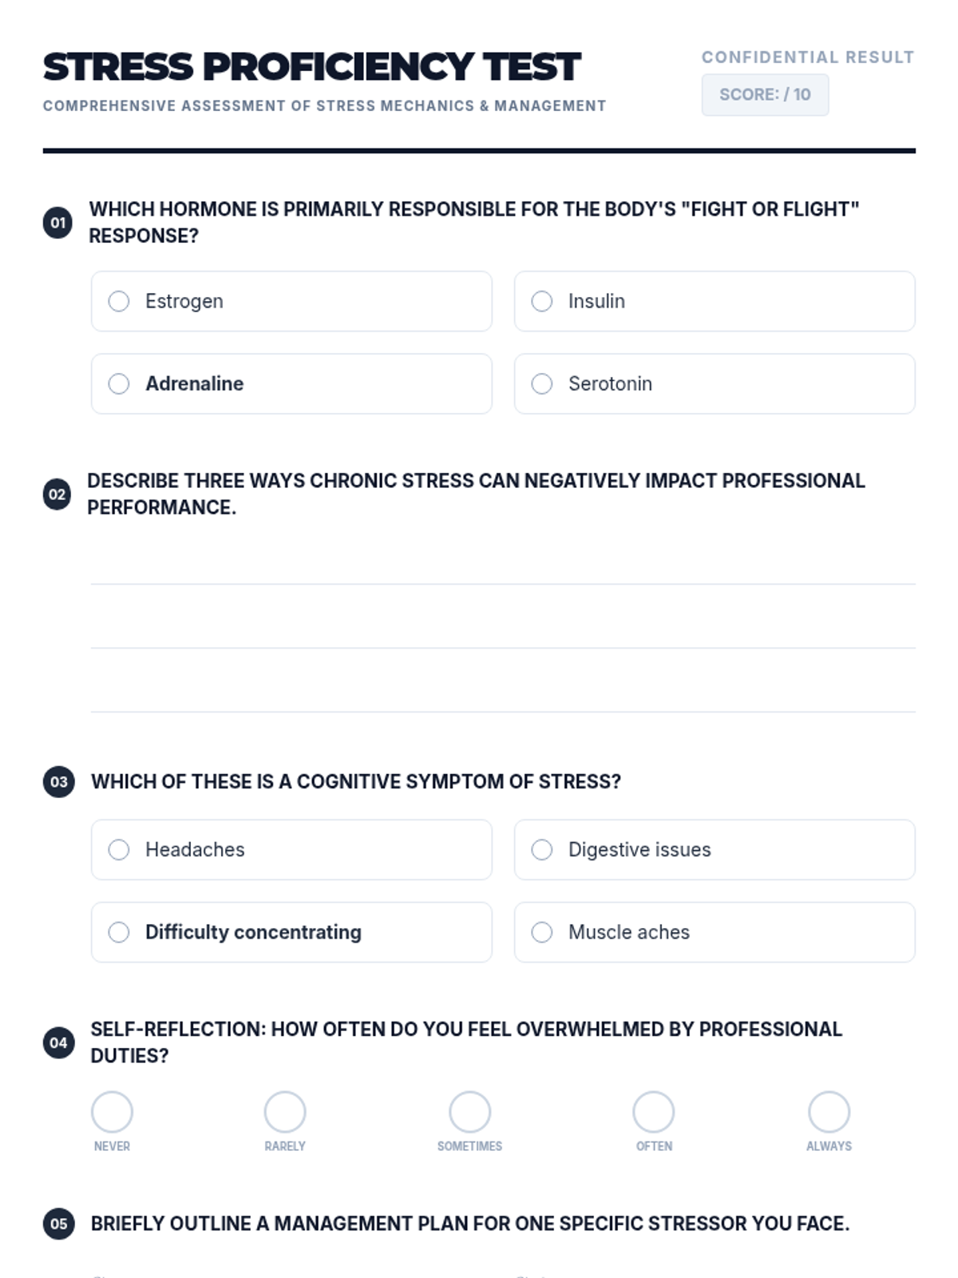Screen dimensions: 958x1278
Task: Click the 05 question number badge
Action: [58, 1224]
